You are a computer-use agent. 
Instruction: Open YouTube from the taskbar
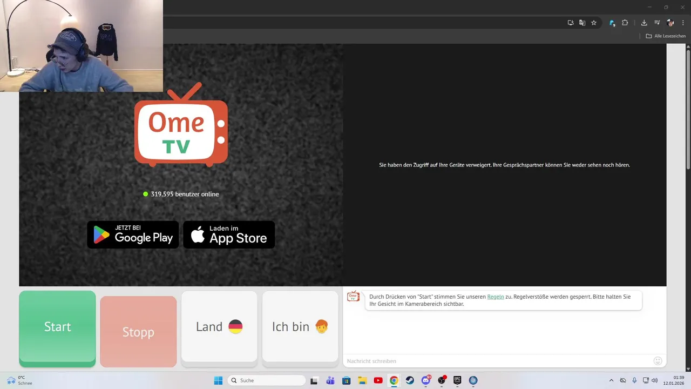point(378,380)
